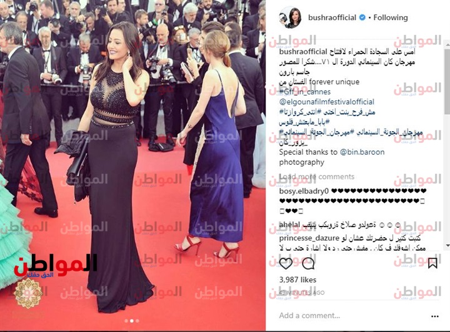Open the #Gff_in_cannes hashtag

coord(305,92)
